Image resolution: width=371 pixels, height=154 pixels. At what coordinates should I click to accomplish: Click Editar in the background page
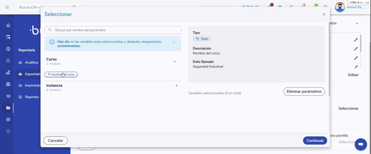[x=353, y=75]
